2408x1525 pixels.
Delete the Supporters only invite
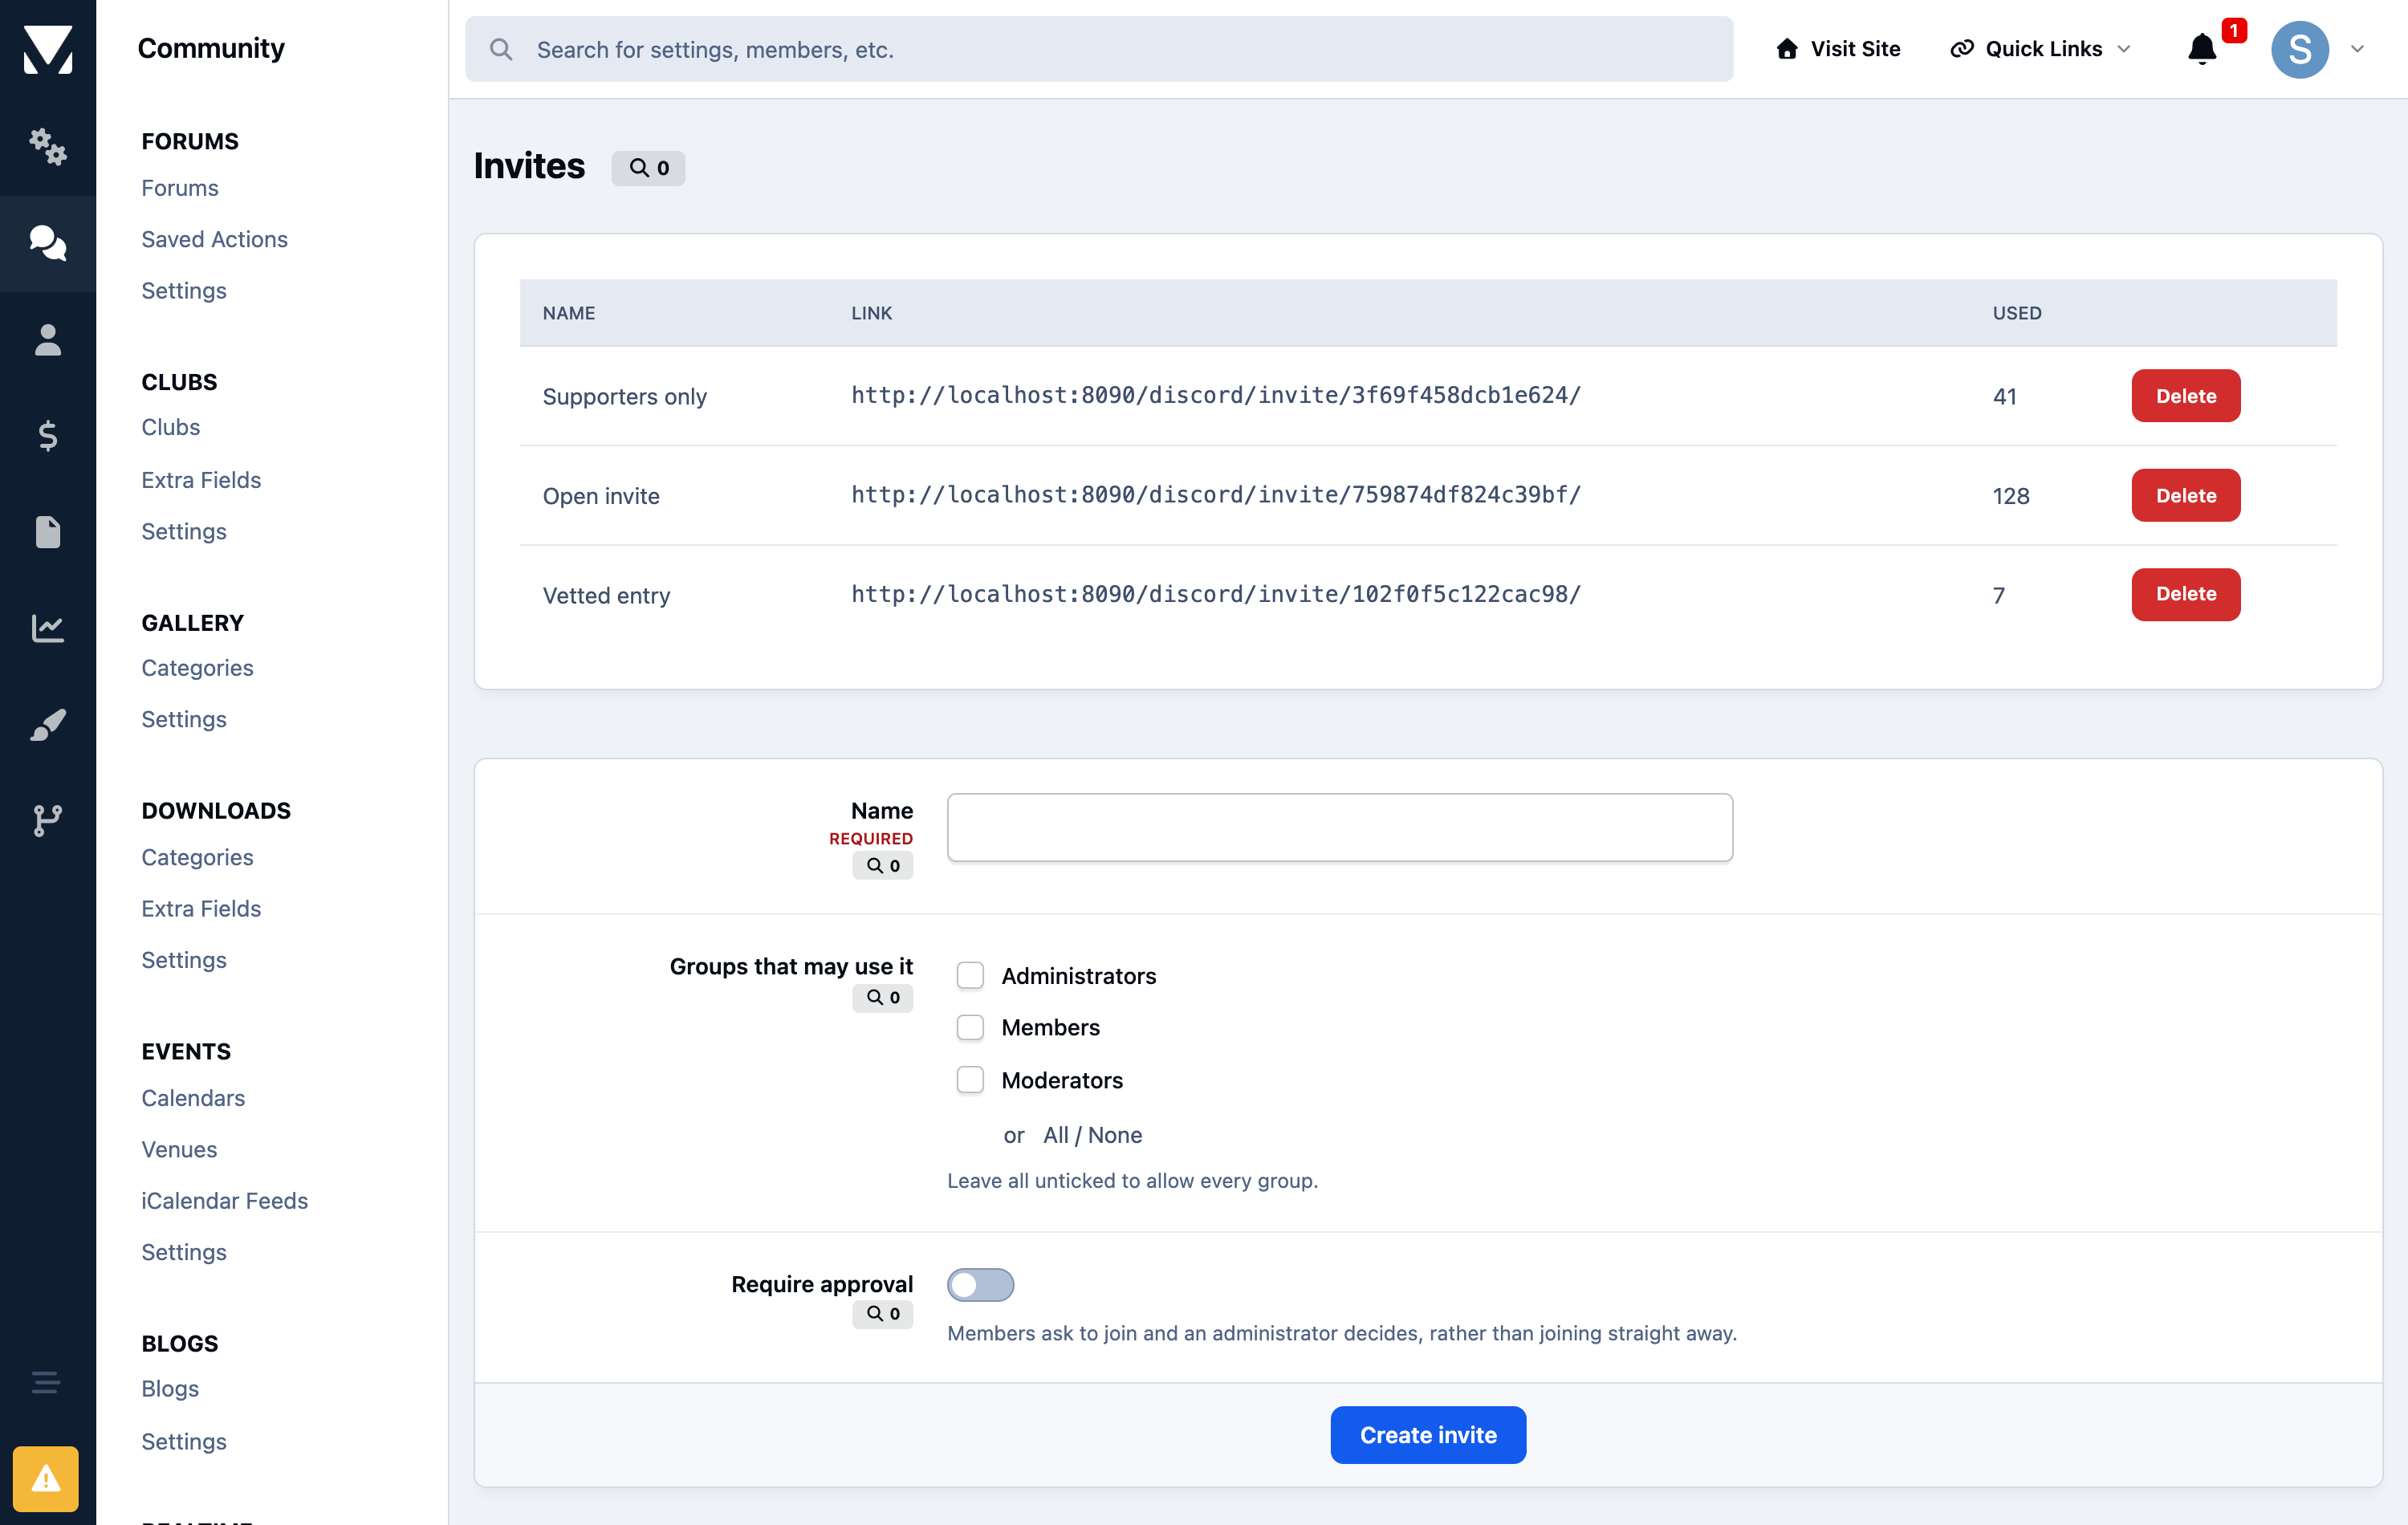2185,396
